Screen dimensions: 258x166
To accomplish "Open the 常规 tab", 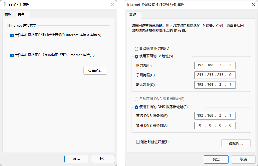I will click(x=132, y=15).
